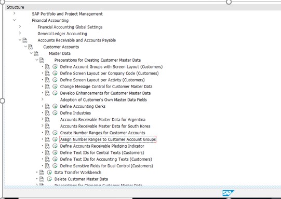Screen dimensions: 281x199
Task: Select Define Text IDs for Accounting Texts (Customers)
Action: (x=106, y=159)
